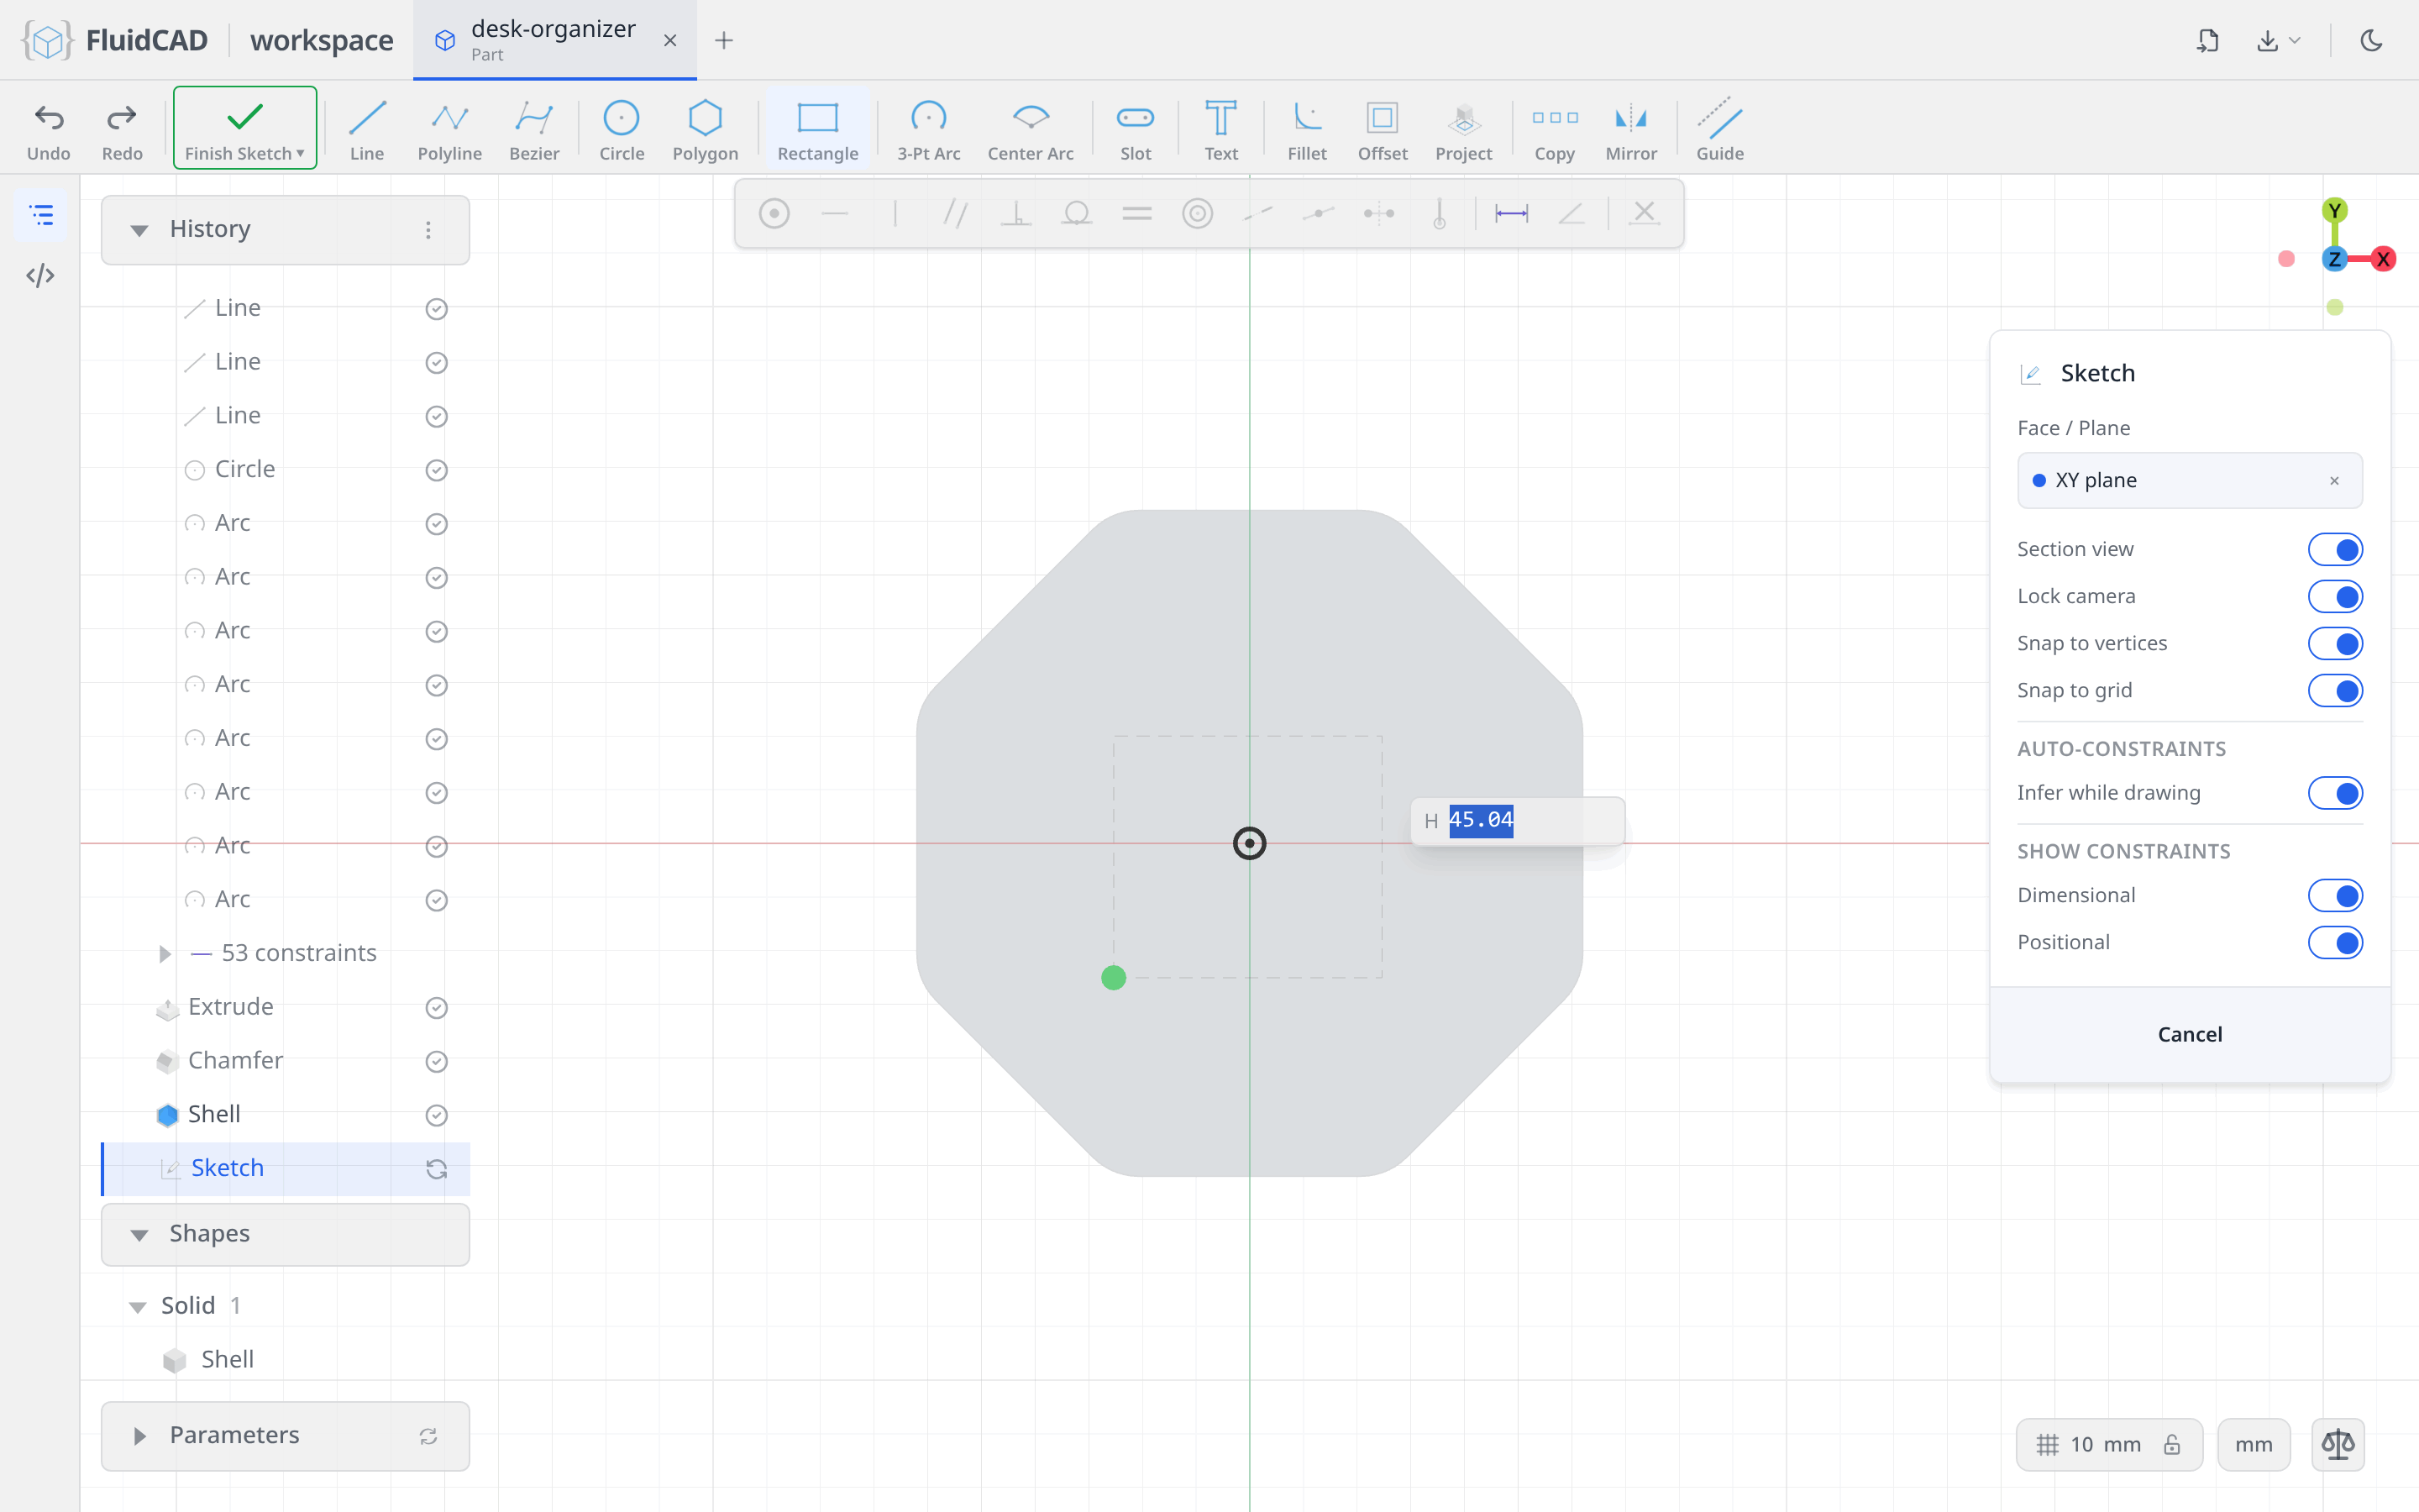Open the Finish Sketch dropdown

[300, 153]
